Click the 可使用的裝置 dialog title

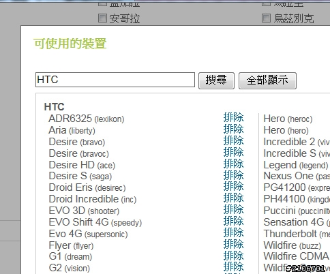click(x=70, y=44)
